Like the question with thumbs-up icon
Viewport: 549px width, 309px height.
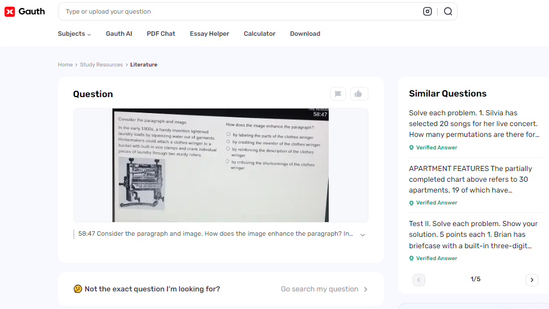[359, 94]
